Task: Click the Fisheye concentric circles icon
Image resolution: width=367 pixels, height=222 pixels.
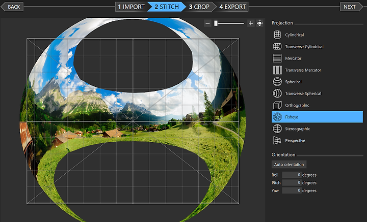Action: point(277,117)
